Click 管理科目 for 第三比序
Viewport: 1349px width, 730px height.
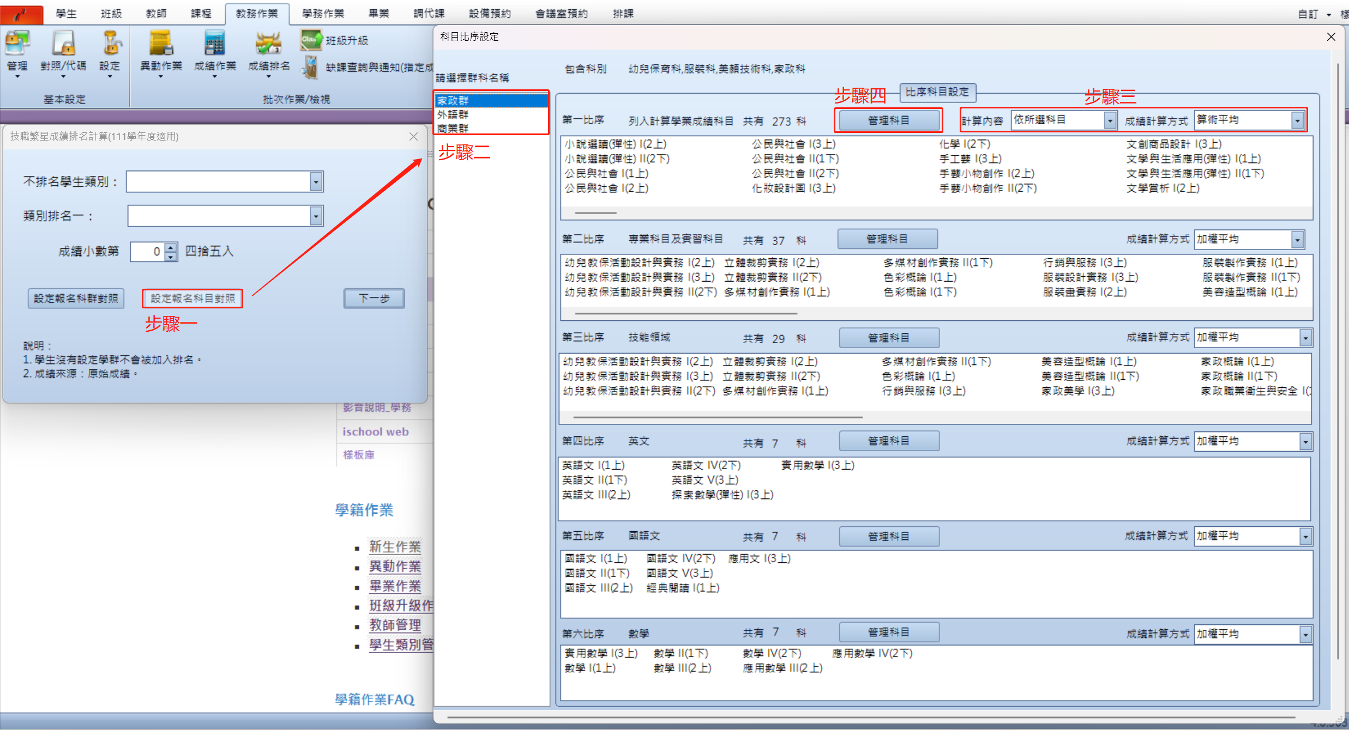pos(889,338)
